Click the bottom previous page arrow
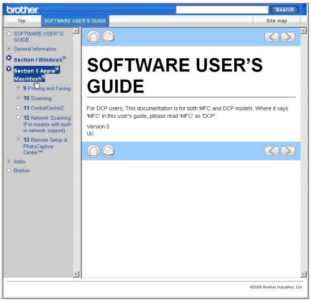This screenshot has height=300, width=311. pos(271,151)
